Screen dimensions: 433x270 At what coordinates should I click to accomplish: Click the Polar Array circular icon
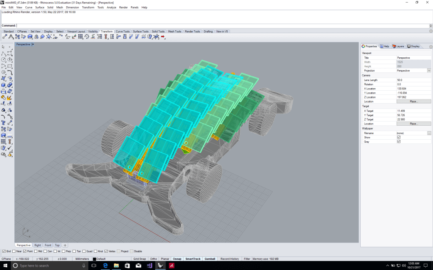[87, 37]
